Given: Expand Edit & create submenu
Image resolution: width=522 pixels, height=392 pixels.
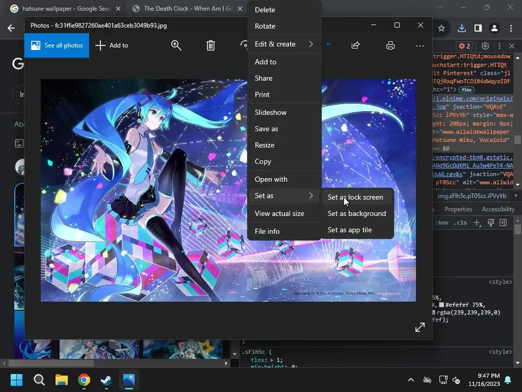Looking at the screenshot, I should (x=284, y=44).
